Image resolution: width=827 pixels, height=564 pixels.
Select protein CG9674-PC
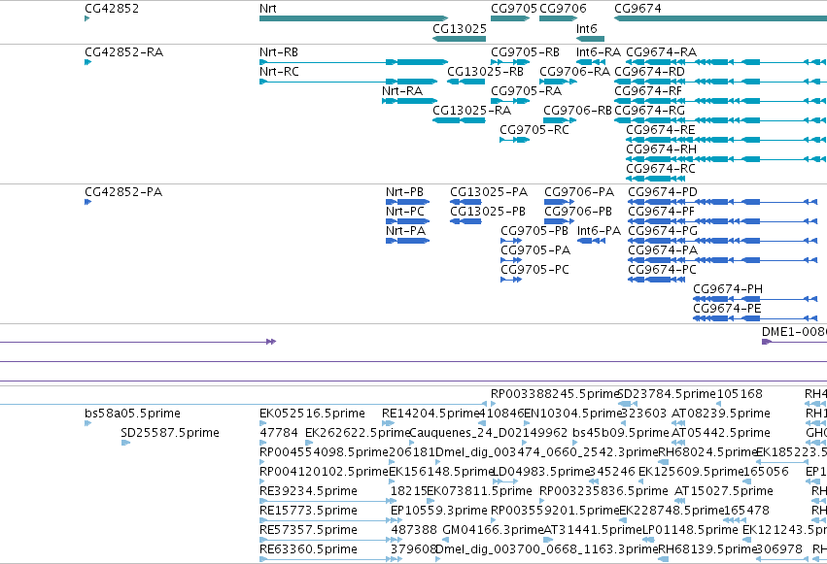[x=657, y=281]
